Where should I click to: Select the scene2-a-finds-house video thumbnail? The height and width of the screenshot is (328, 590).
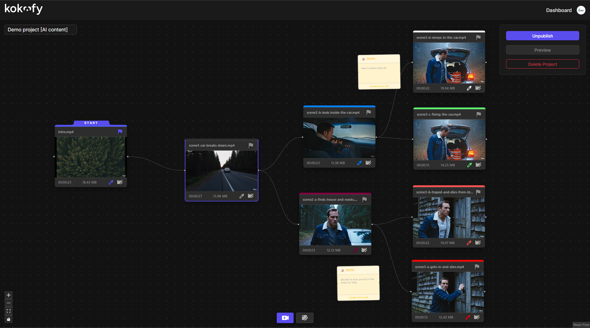pos(335,225)
